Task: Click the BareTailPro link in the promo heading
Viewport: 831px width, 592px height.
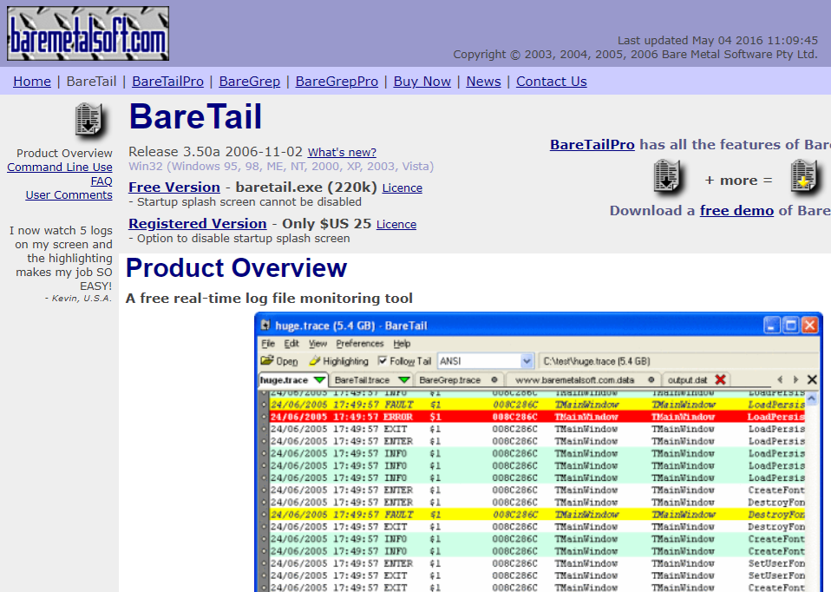Action: pyautogui.click(x=592, y=144)
